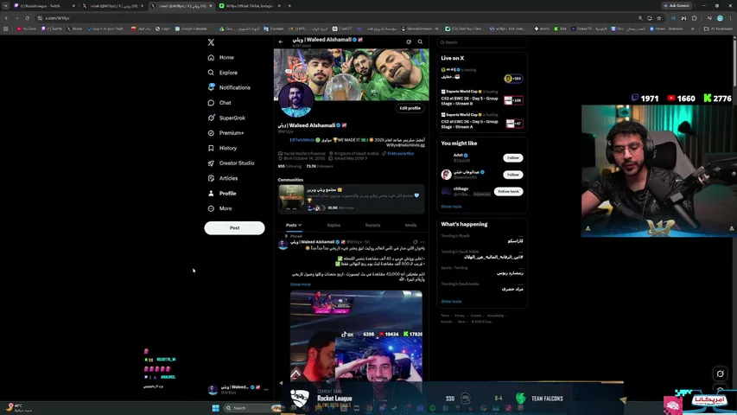Open the Joined May 2019 details
737x415 pixels.
348,158
